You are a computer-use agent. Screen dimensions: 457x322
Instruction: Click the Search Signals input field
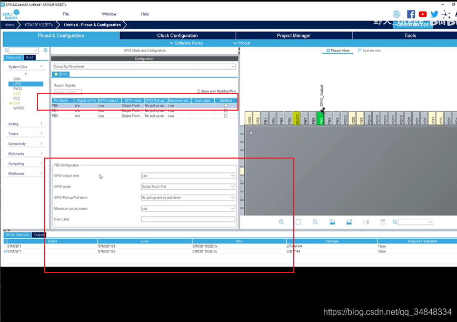[67, 92]
